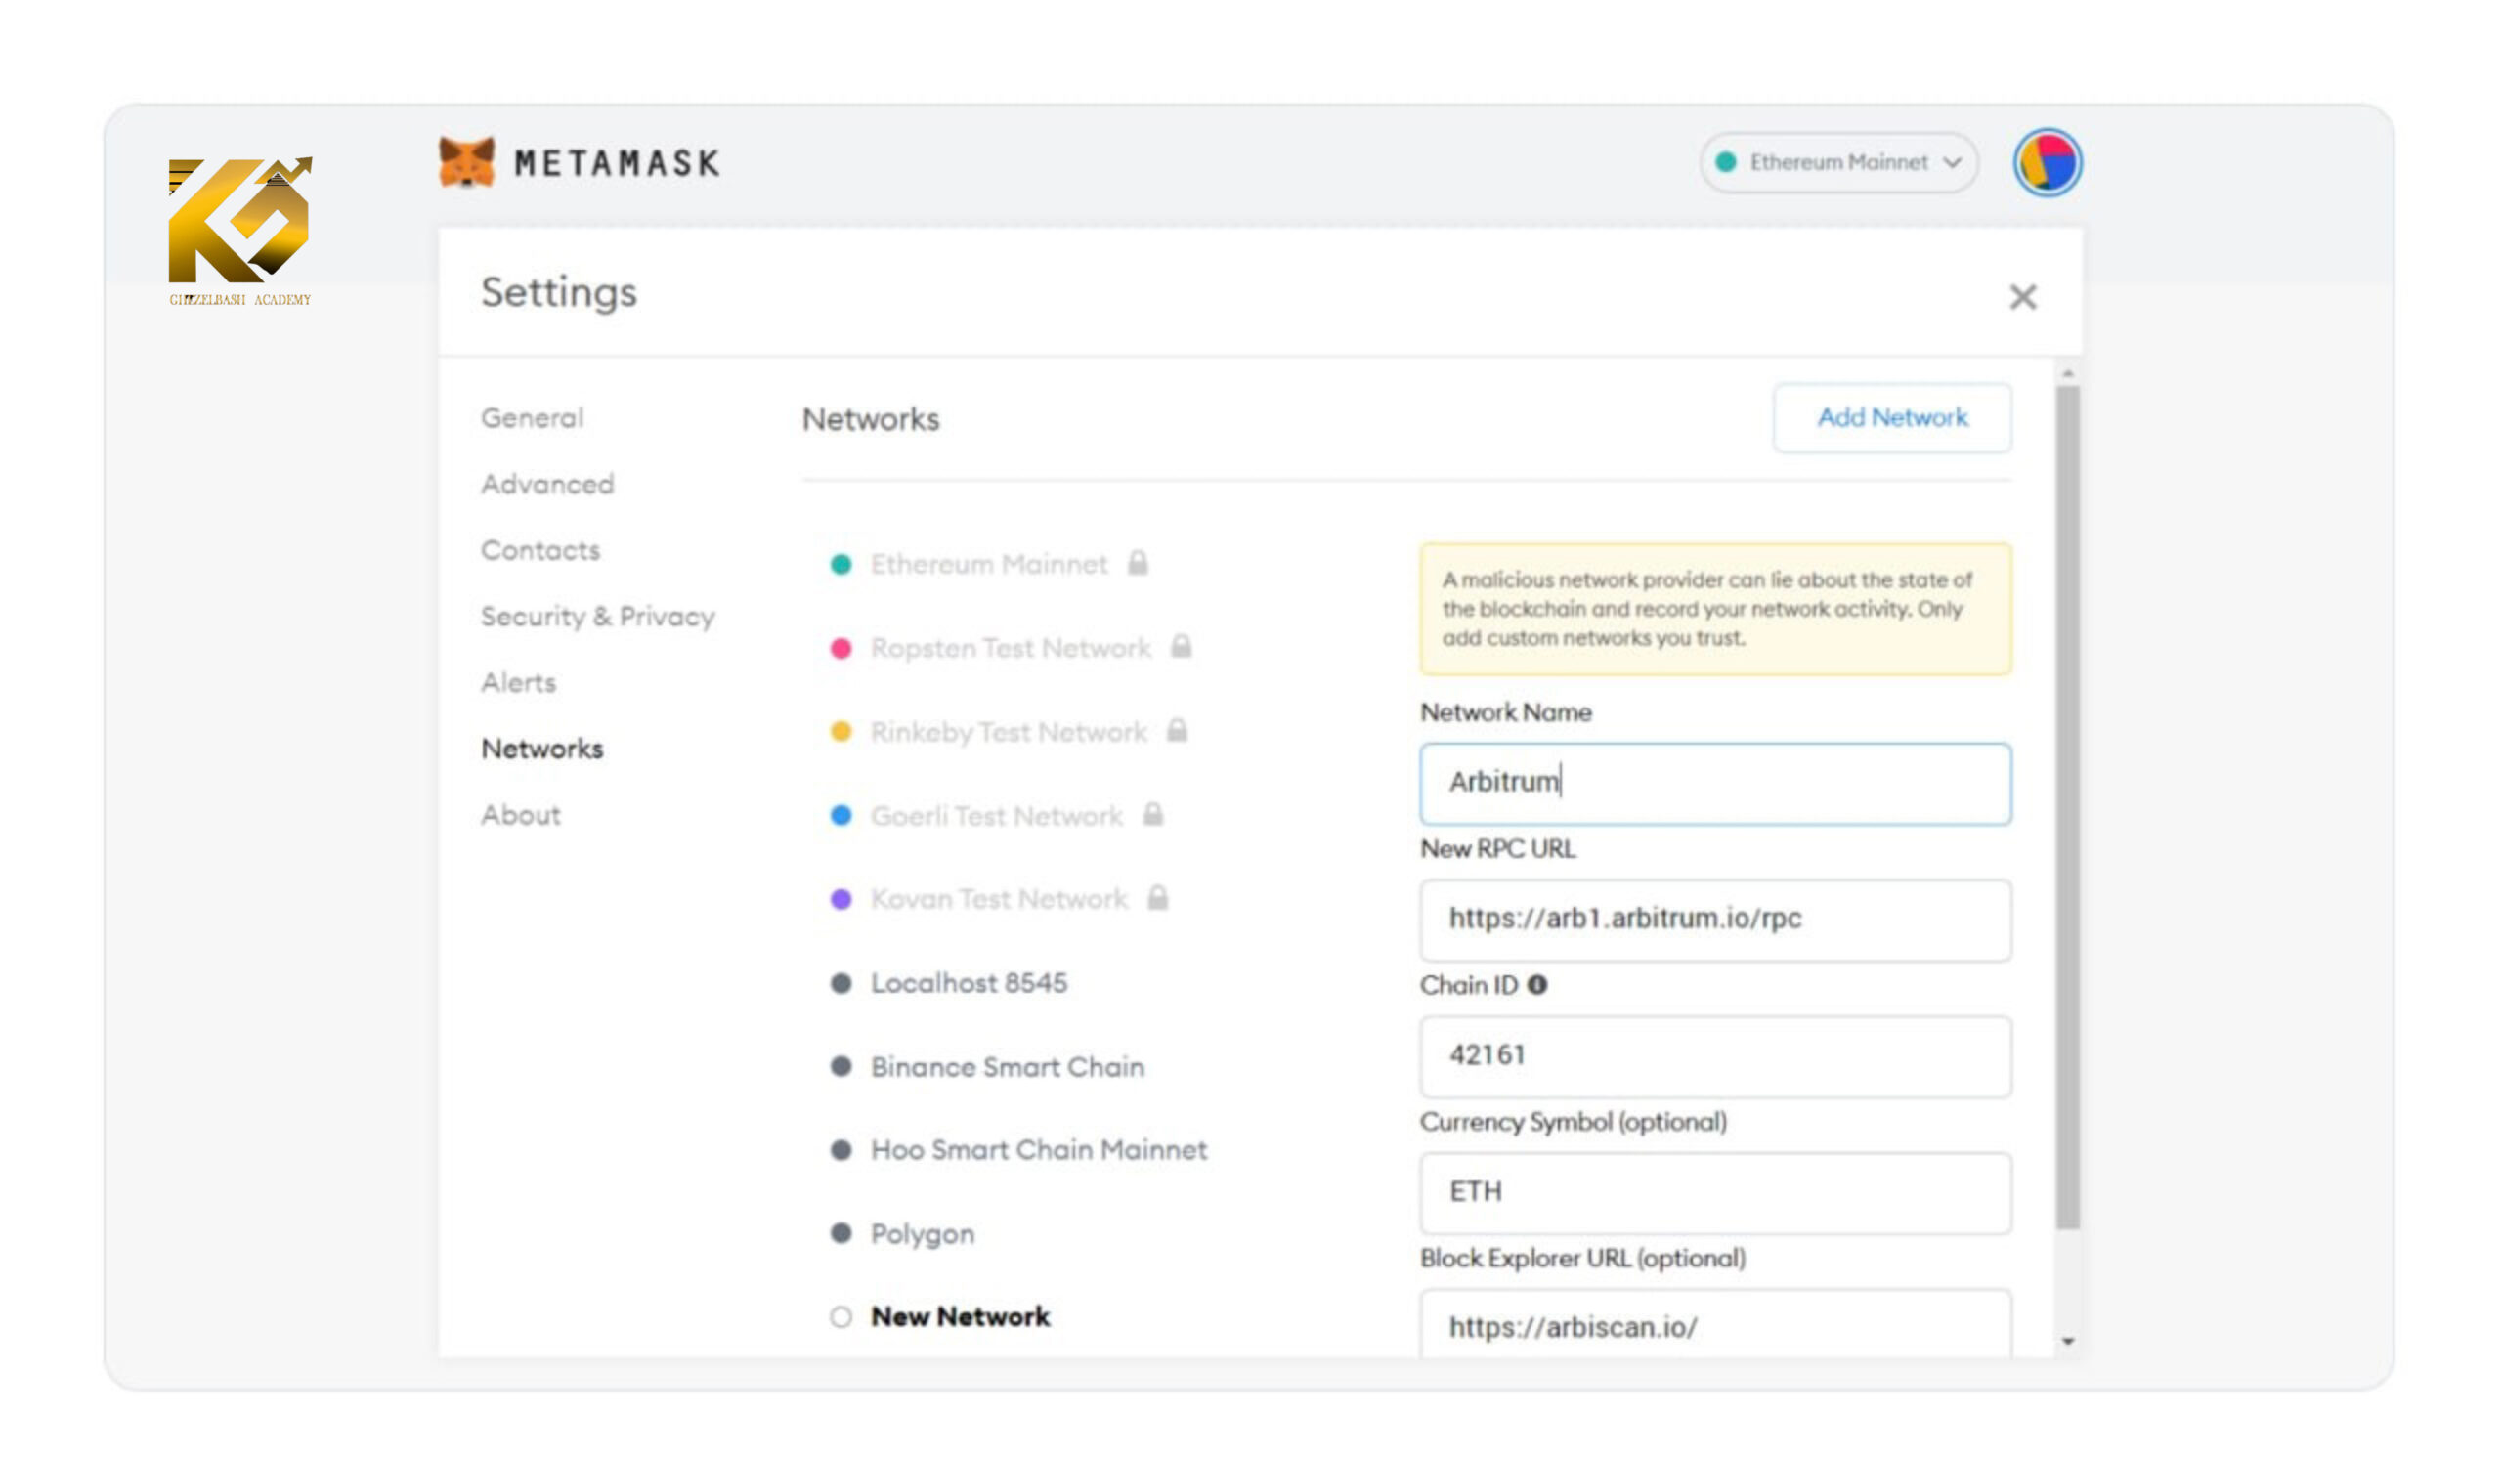Select New Network entry
The width and height of the screenshot is (2502, 1458).
coord(960,1317)
